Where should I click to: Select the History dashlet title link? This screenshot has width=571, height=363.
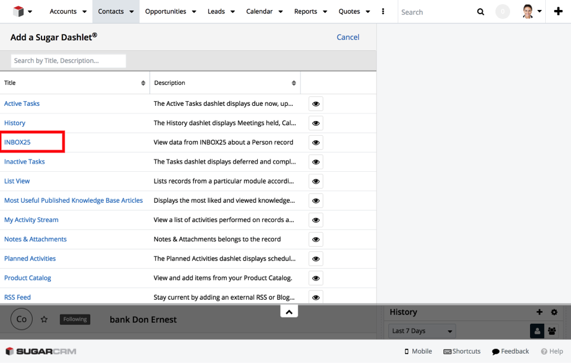[15, 123]
